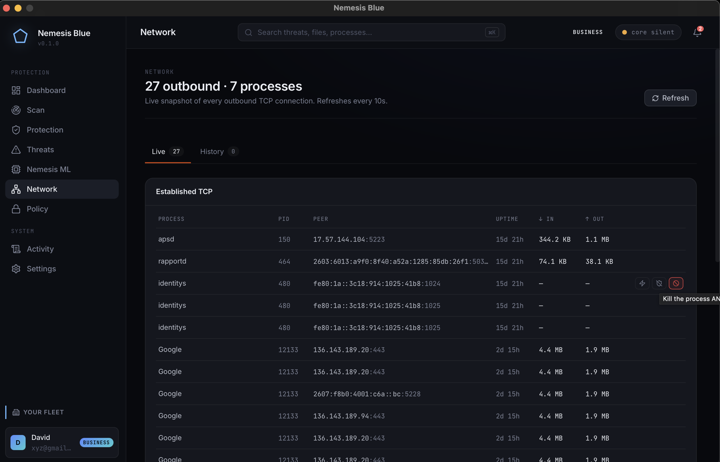This screenshot has height=462, width=720.
Task: Click the 74.1 KB inbound value
Action: (553, 262)
